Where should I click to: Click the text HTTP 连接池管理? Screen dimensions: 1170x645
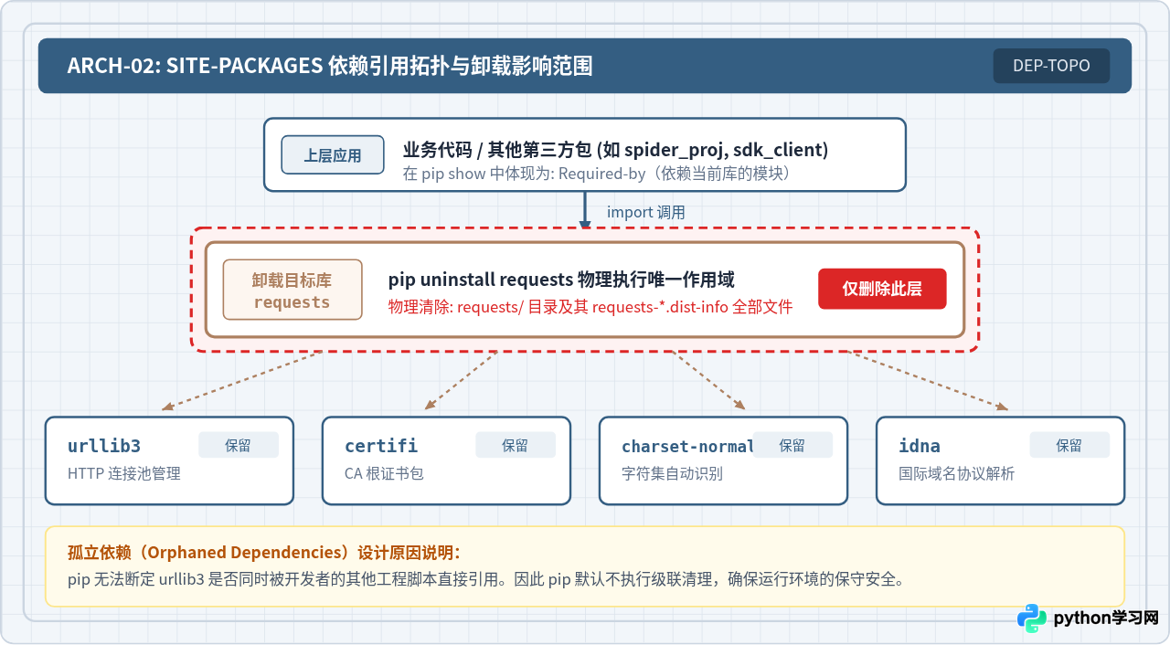pyautogui.click(x=124, y=473)
